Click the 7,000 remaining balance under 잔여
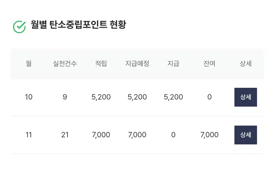274x183 pixels. coord(209,135)
